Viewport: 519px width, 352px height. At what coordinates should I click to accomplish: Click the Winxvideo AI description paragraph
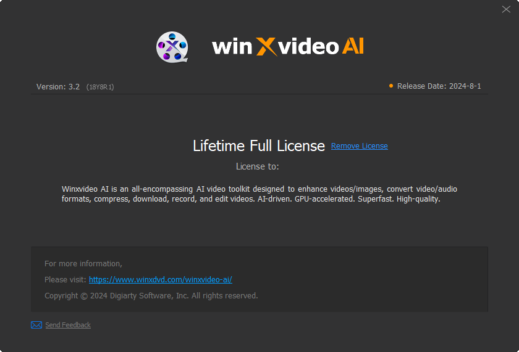pos(259,194)
